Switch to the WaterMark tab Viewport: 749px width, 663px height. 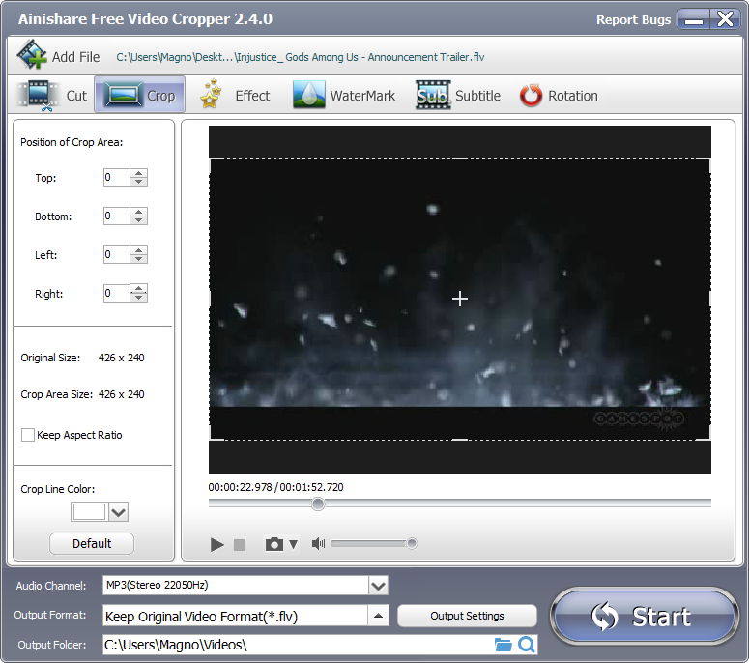(x=344, y=95)
